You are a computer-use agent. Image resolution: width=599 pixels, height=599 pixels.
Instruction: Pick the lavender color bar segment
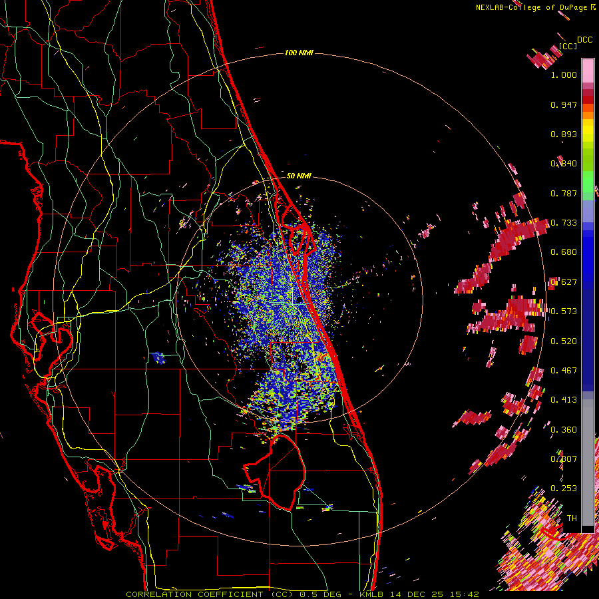[588, 211]
